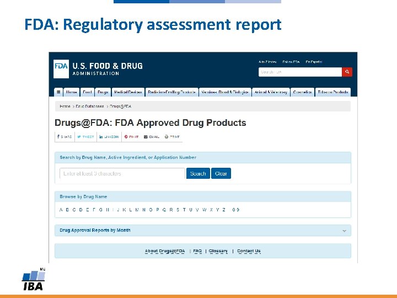The image size is (397, 298).
Task: Open the Animal & Veterinary tab
Action: [271, 92]
